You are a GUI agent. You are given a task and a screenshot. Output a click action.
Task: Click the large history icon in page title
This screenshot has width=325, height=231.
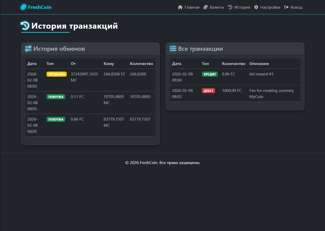pyautogui.click(x=25, y=26)
